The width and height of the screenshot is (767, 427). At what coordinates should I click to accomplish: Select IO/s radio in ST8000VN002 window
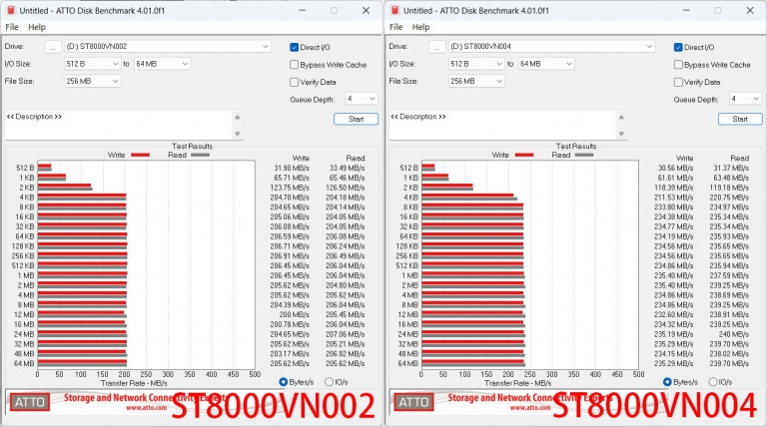tap(329, 382)
